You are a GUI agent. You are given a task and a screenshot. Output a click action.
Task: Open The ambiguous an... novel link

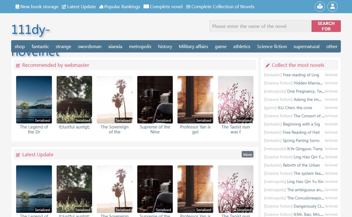tap(306, 190)
